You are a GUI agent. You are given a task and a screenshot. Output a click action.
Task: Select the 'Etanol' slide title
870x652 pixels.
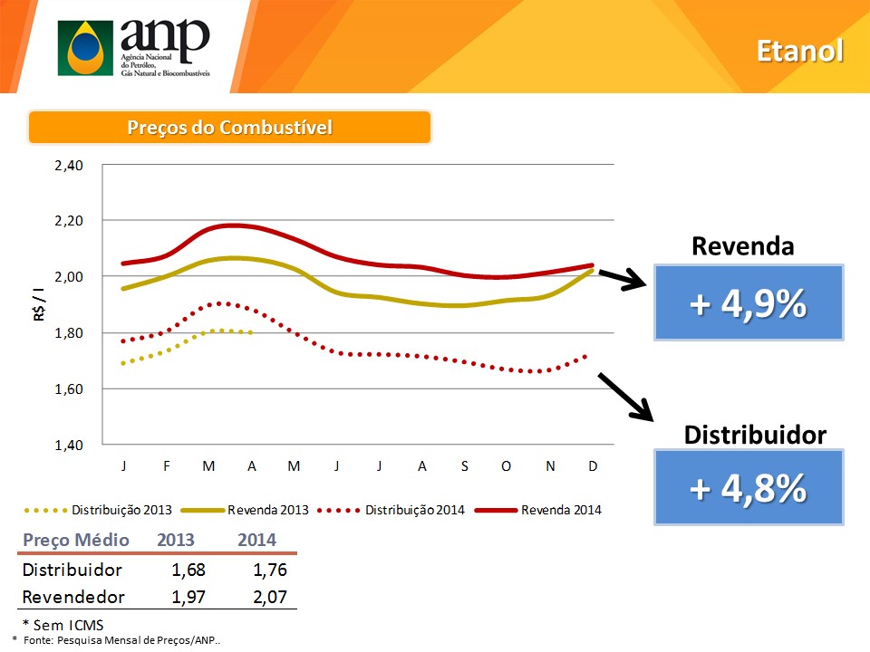pyautogui.click(x=800, y=51)
